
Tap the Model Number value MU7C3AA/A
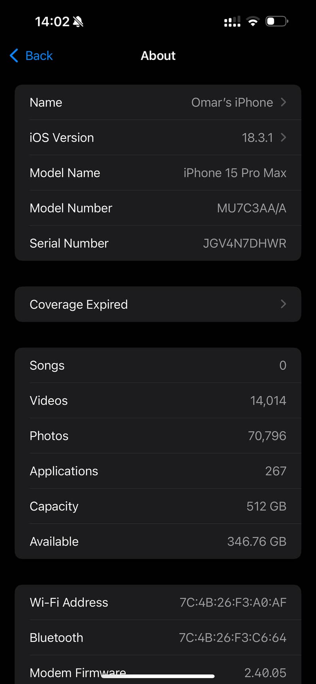252,208
